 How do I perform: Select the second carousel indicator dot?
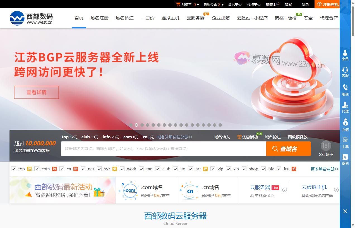(x=136, y=125)
